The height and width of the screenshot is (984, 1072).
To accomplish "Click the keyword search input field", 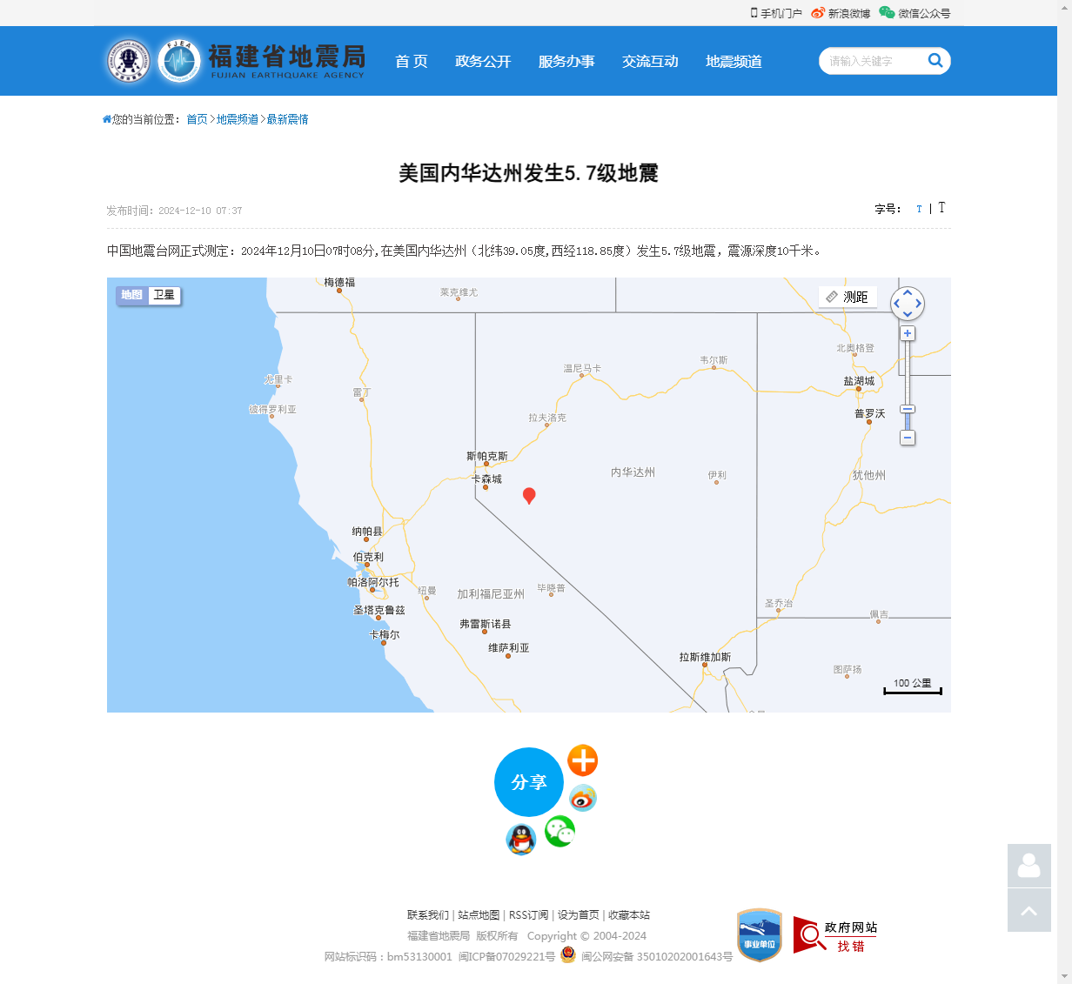I will (870, 61).
